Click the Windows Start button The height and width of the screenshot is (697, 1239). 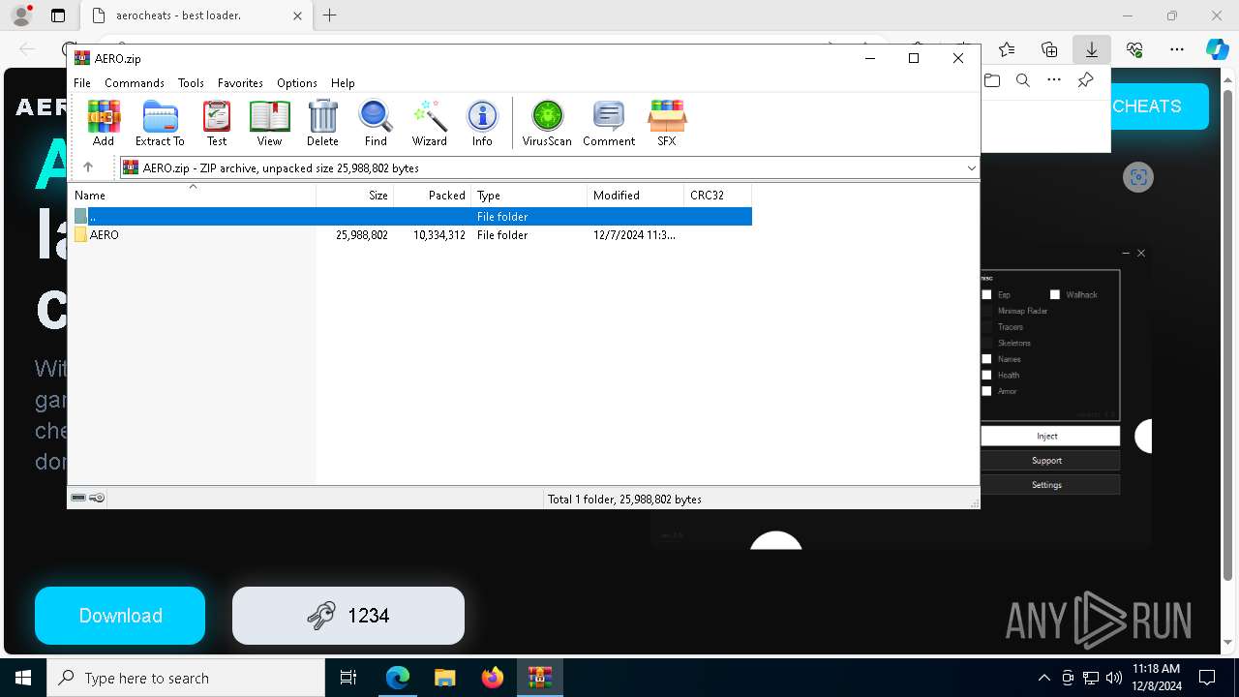pos(23,678)
